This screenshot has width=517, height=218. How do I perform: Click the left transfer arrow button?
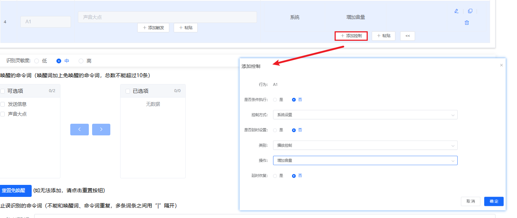(x=79, y=129)
